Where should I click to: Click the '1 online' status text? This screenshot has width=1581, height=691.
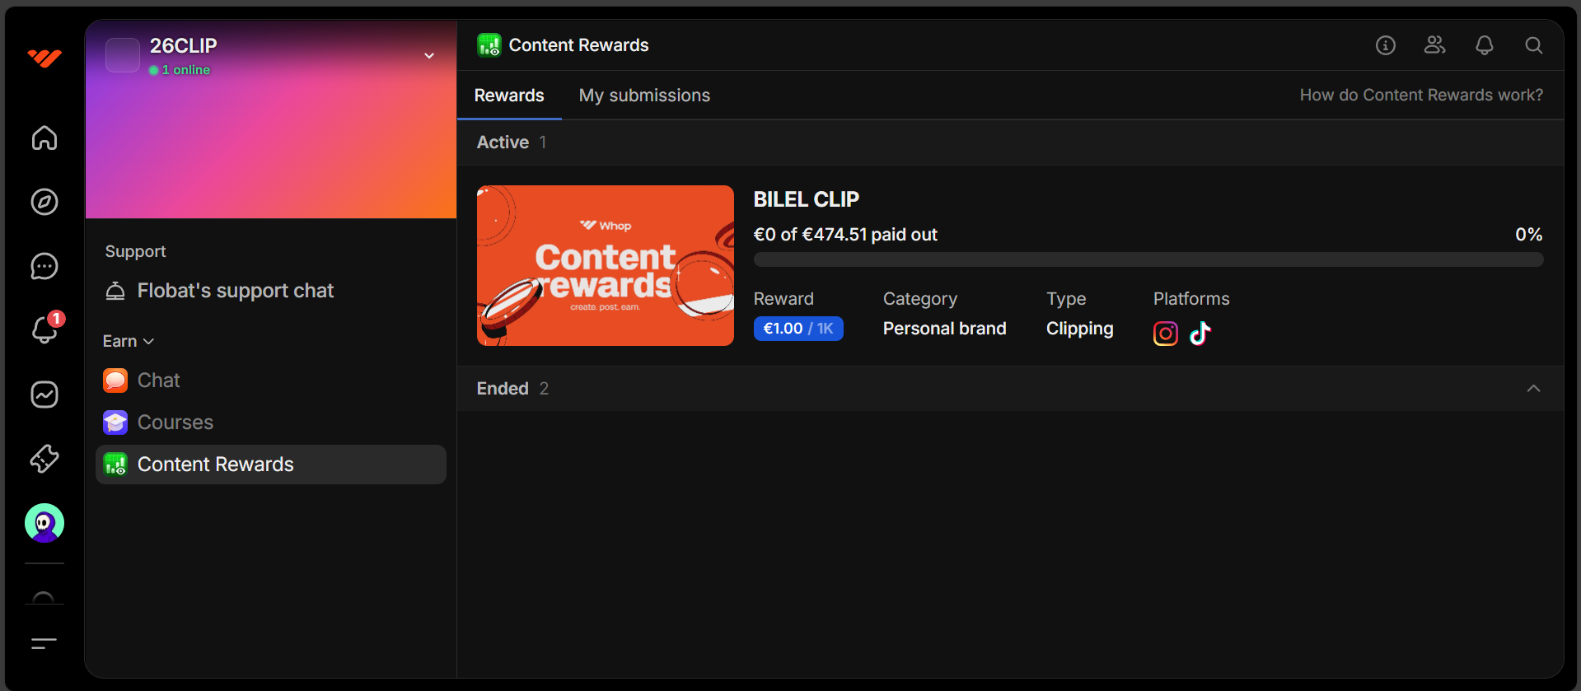(x=185, y=70)
